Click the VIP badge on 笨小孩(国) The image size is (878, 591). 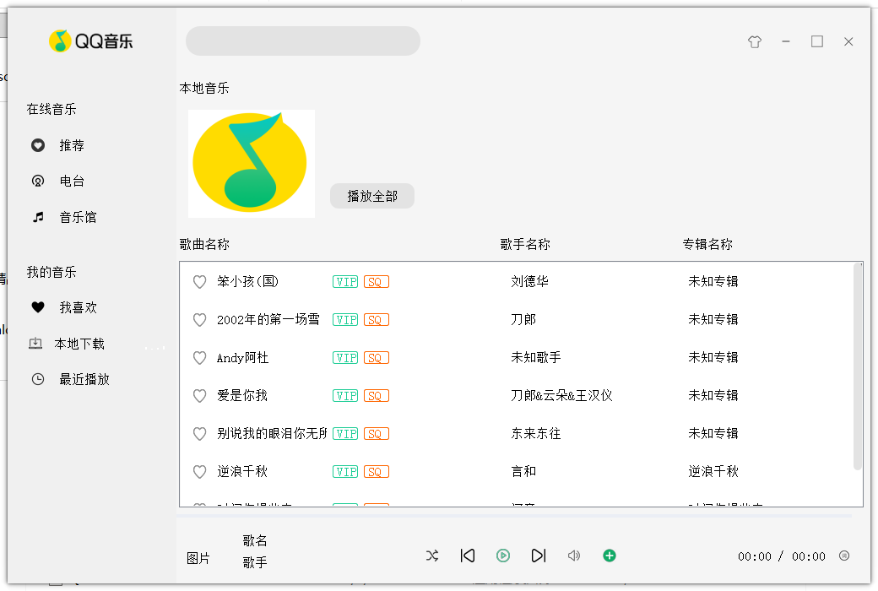tap(345, 282)
